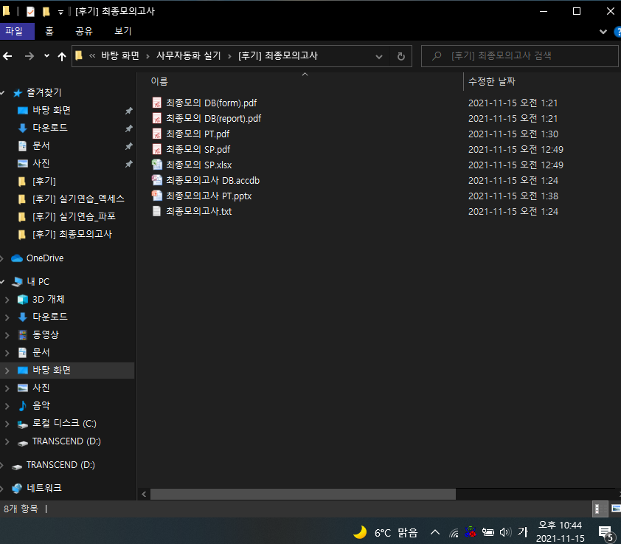
Task: Switch to details view layout
Action: pos(600,509)
